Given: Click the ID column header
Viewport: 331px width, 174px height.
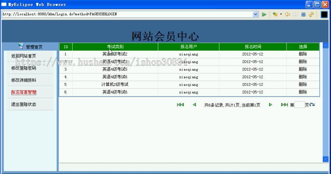Looking at the screenshot, I should [x=66, y=47].
